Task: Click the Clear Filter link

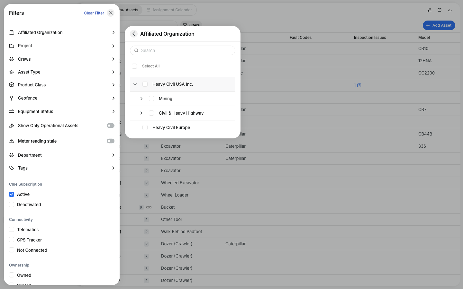Action: tap(94, 13)
